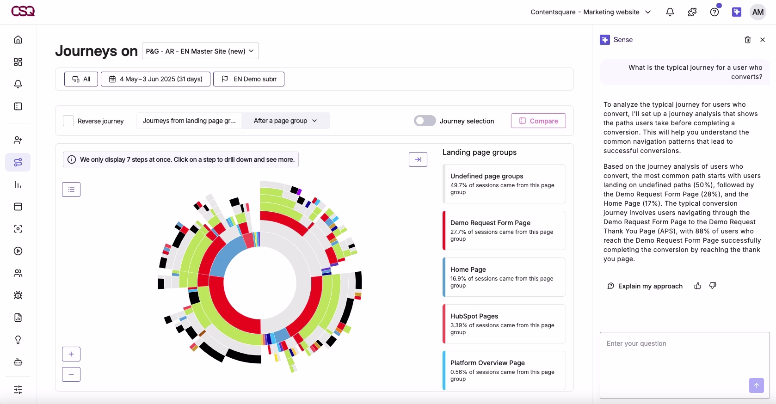The image size is (776, 404).
Task: Click the Compare button
Action: point(538,121)
